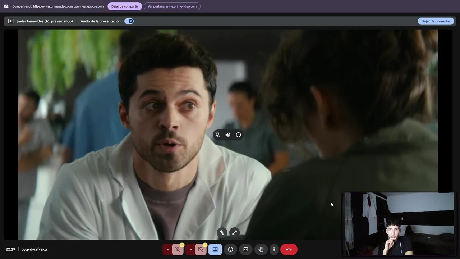Click the presentation screen icon beside javier benavides

point(10,21)
